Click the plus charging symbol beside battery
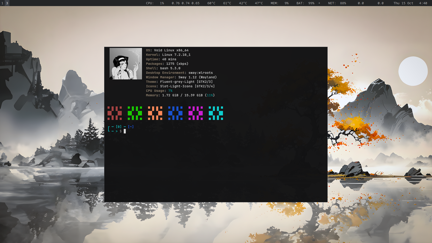Image resolution: width=432 pixels, height=243 pixels. click(319, 3)
